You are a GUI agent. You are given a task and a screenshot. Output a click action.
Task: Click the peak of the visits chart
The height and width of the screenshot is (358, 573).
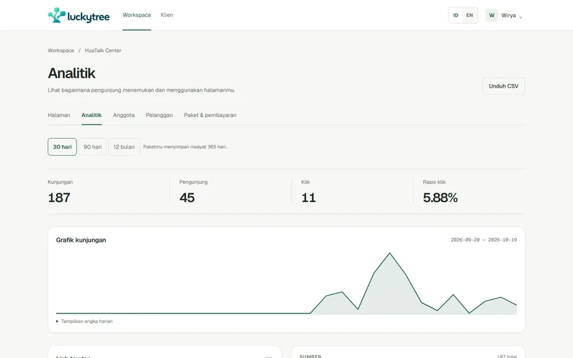(390, 253)
